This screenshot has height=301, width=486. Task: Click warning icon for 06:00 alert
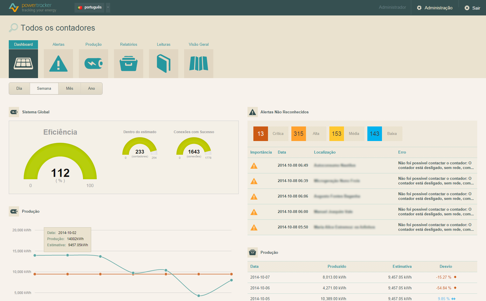pos(254,212)
